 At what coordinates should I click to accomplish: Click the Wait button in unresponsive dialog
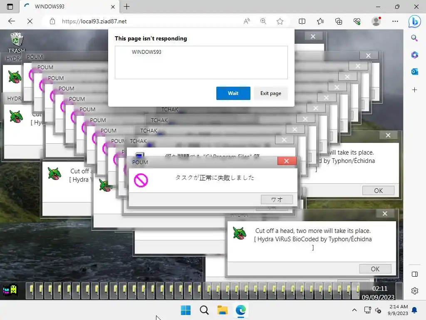pos(233,93)
